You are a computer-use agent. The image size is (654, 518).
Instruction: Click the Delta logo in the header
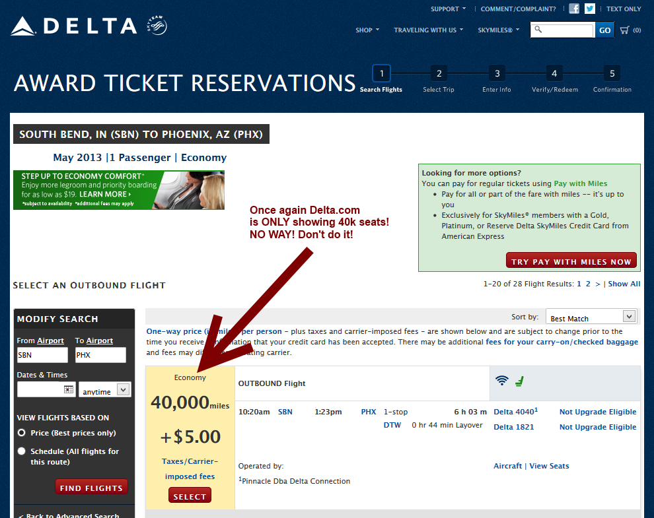pyautogui.click(x=73, y=26)
